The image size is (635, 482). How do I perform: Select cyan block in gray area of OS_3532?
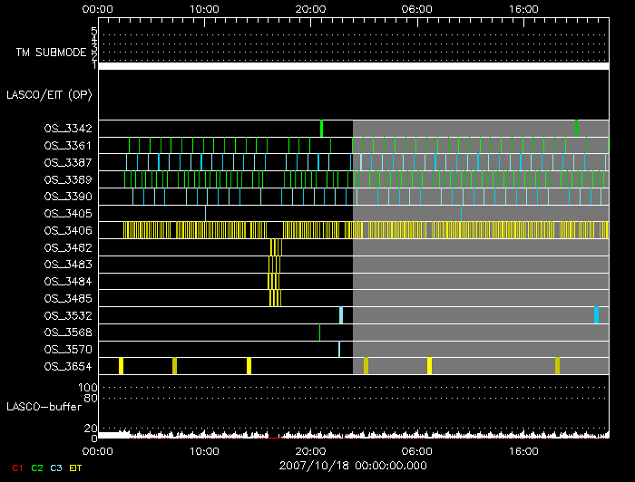596,314
